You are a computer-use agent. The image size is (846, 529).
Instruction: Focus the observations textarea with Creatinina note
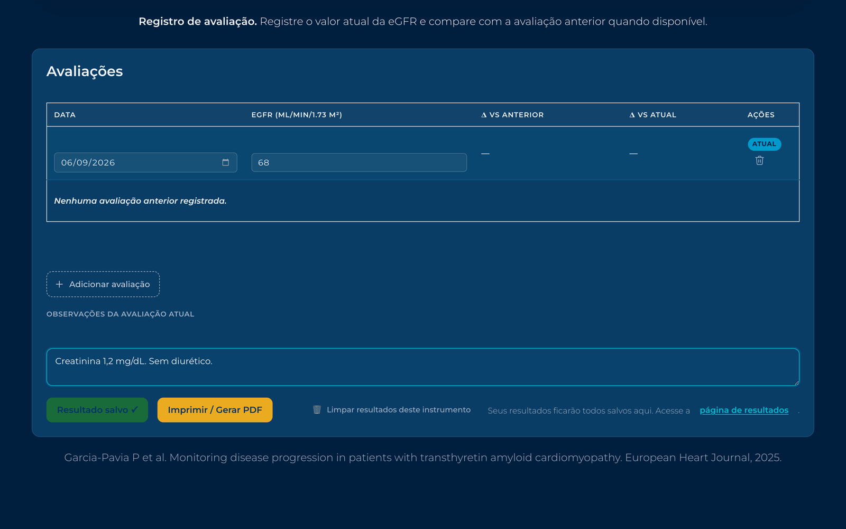pyautogui.click(x=423, y=367)
